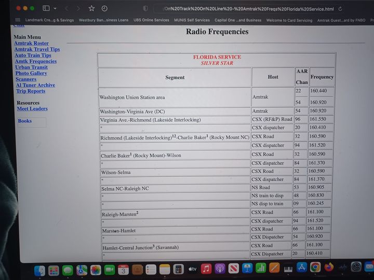Open Photos from the dock

tap(96, 270)
